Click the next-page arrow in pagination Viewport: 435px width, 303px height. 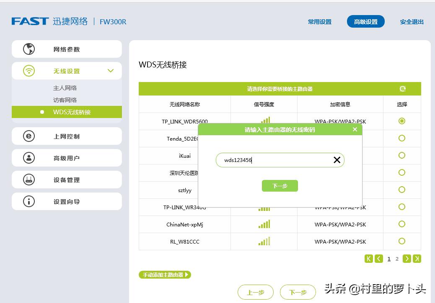coord(407,259)
